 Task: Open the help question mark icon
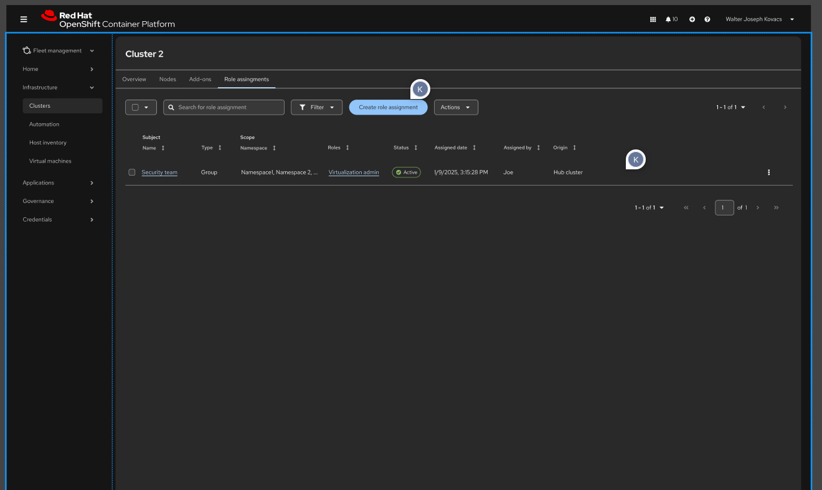point(707,19)
